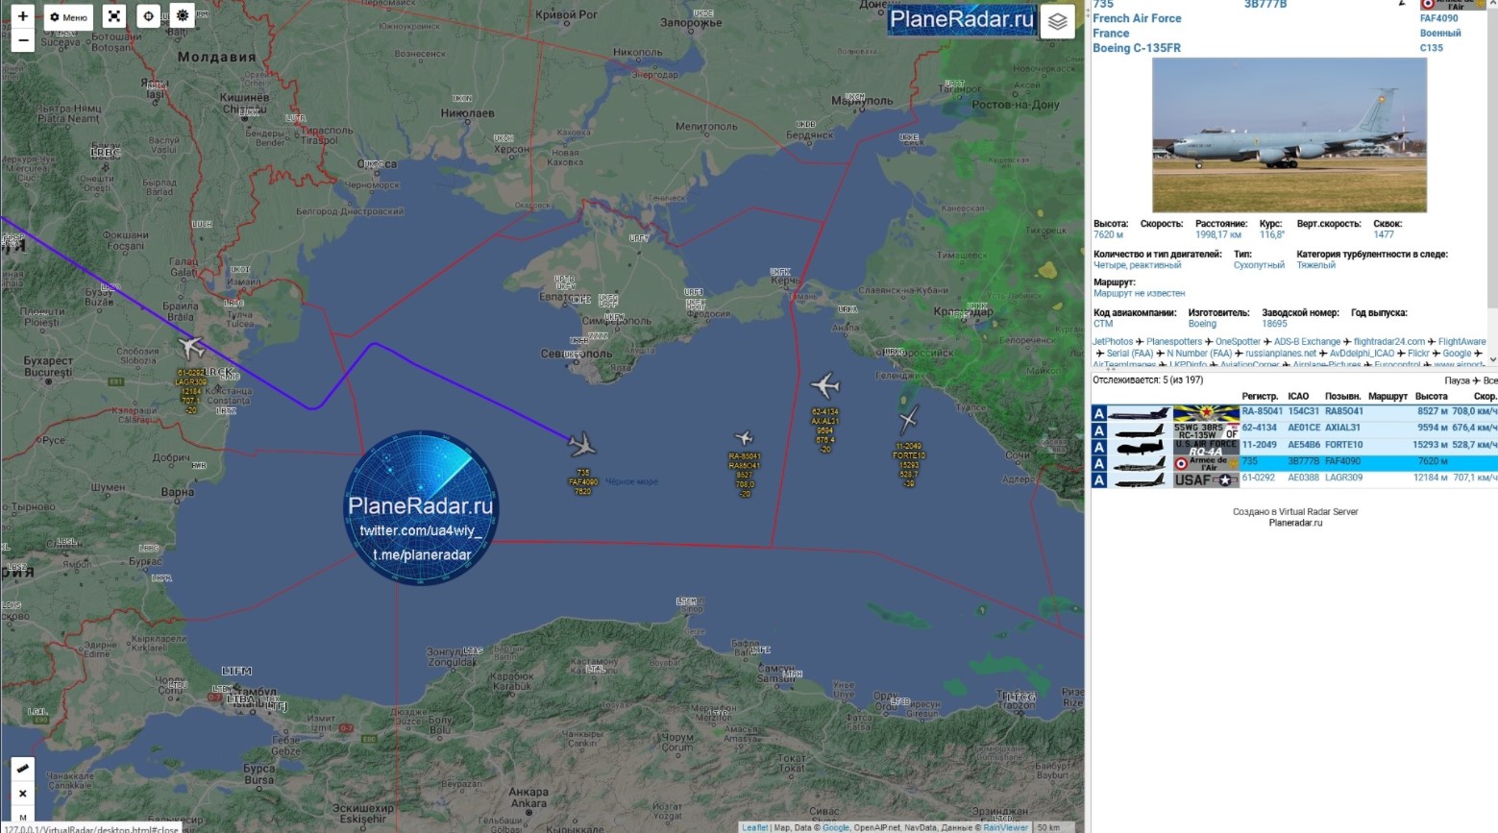Open the RainViewer attribution link
This screenshot has width=1498, height=833.
[x=1005, y=827]
